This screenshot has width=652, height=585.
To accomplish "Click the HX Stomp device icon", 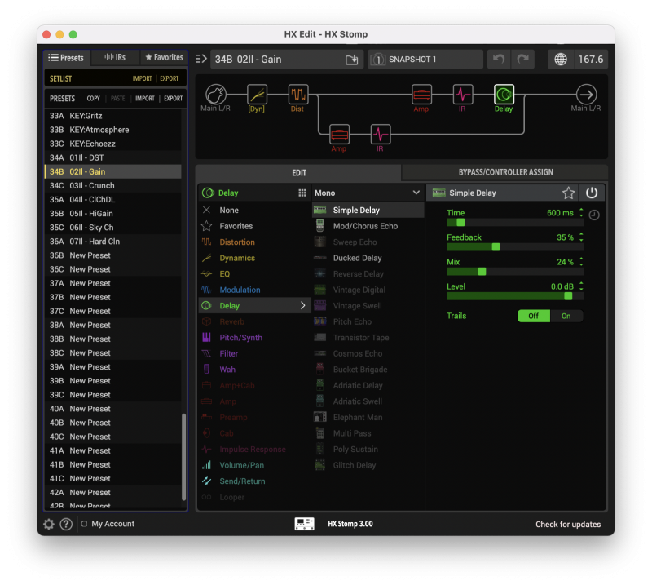I will click(x=304, y=524).
